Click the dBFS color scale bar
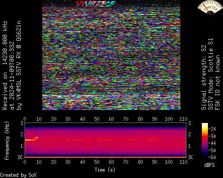This screenshot has width=223, height=178. (x=205, y=140)
